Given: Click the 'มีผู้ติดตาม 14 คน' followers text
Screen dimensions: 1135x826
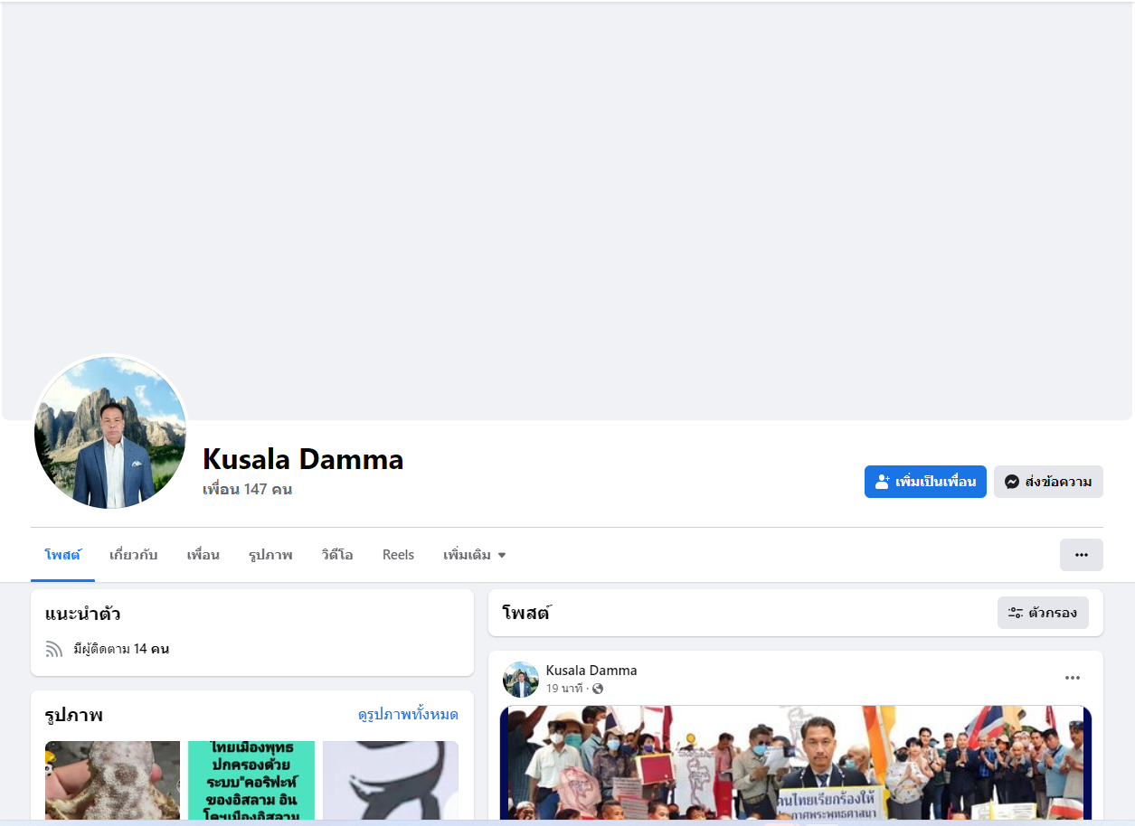Looking at the screenshot, I should coord(121,649).
